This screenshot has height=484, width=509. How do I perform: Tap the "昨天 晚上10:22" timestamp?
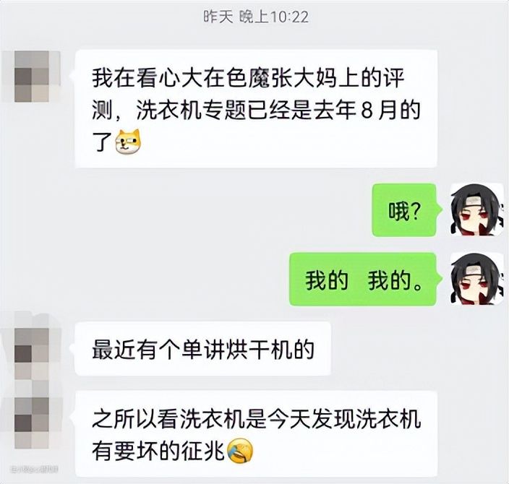pos(256,17)
